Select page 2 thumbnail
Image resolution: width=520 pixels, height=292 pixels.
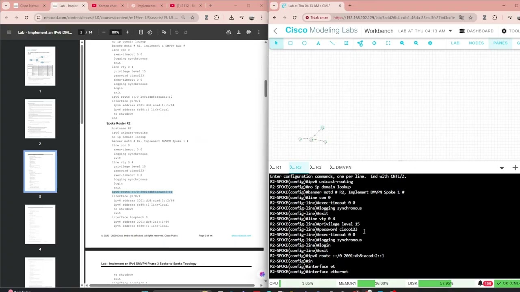pyautogui.click(x=40, y=119)
